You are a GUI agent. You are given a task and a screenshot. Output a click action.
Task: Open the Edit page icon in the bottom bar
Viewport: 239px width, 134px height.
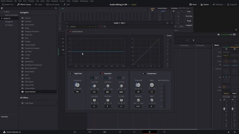click(105, 132)
